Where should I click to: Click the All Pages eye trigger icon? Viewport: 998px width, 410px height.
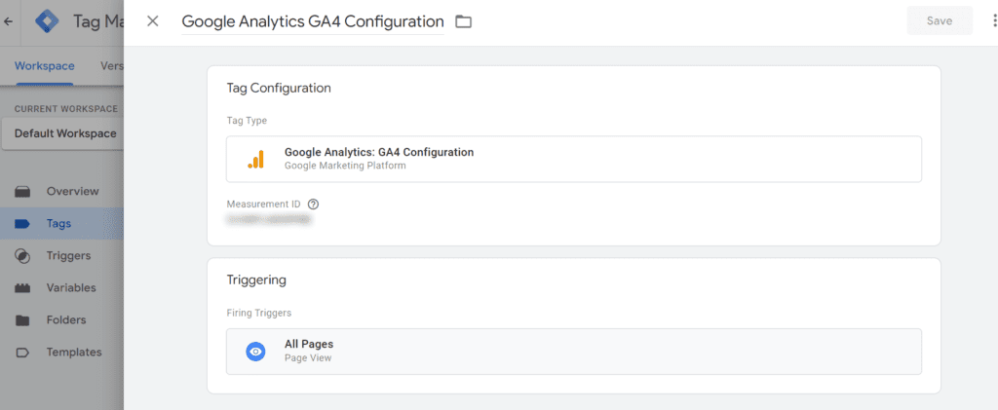click(255, 352)
